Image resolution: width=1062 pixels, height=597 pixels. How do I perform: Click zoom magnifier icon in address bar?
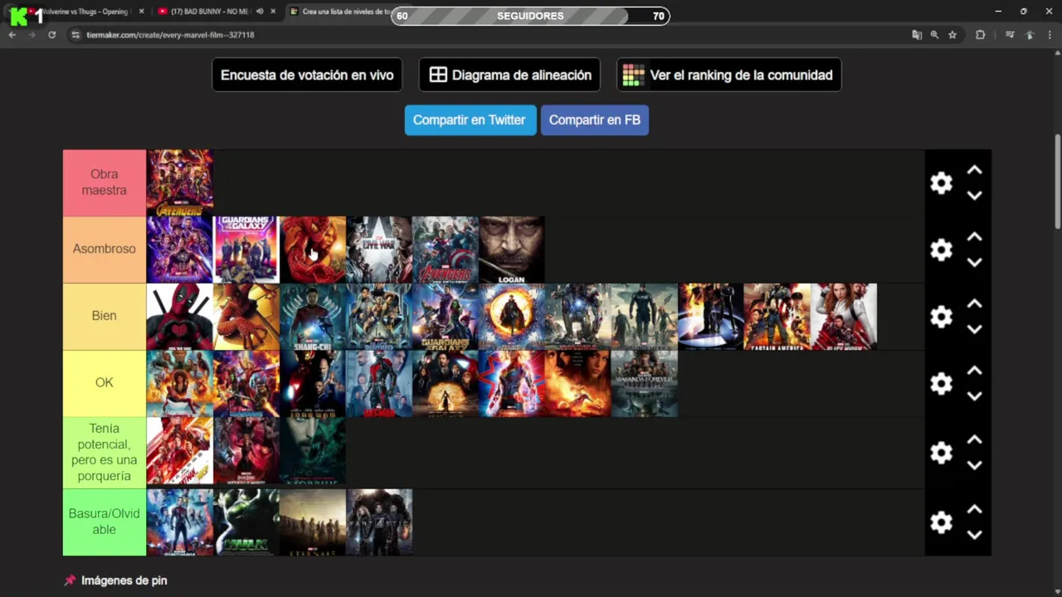934,35
